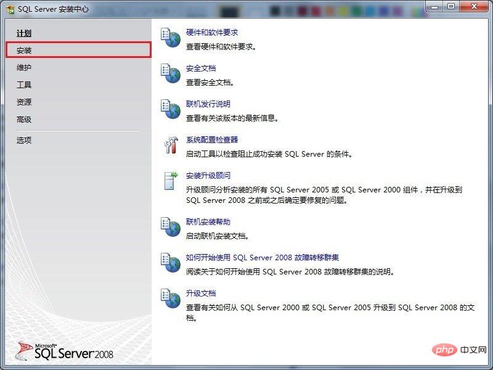This screenshot has height=370, width=493.
Task: Switch to the 维护 page
Action: pos(24,67)
